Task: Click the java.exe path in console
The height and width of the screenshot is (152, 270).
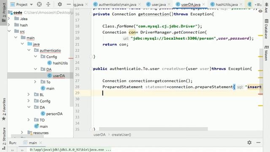Action: [x=70, y=149]
